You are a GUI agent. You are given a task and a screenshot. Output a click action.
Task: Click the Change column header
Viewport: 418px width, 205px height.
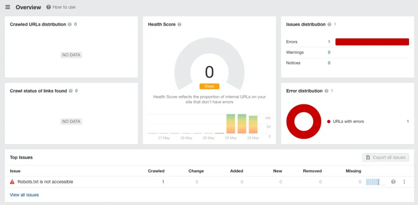pyautogui.click(x=196, y=171)
